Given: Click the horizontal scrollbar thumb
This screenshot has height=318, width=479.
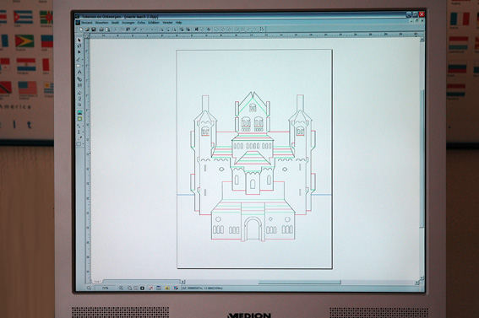Looking at the screenshot, I should tap(299, 283).
